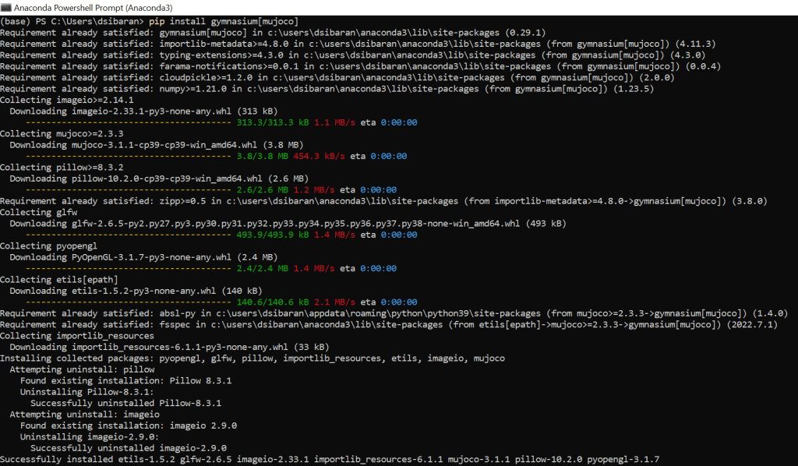Click the imageio download progress bar
Screen dimensions: 798x466
(x=128, y=122)
